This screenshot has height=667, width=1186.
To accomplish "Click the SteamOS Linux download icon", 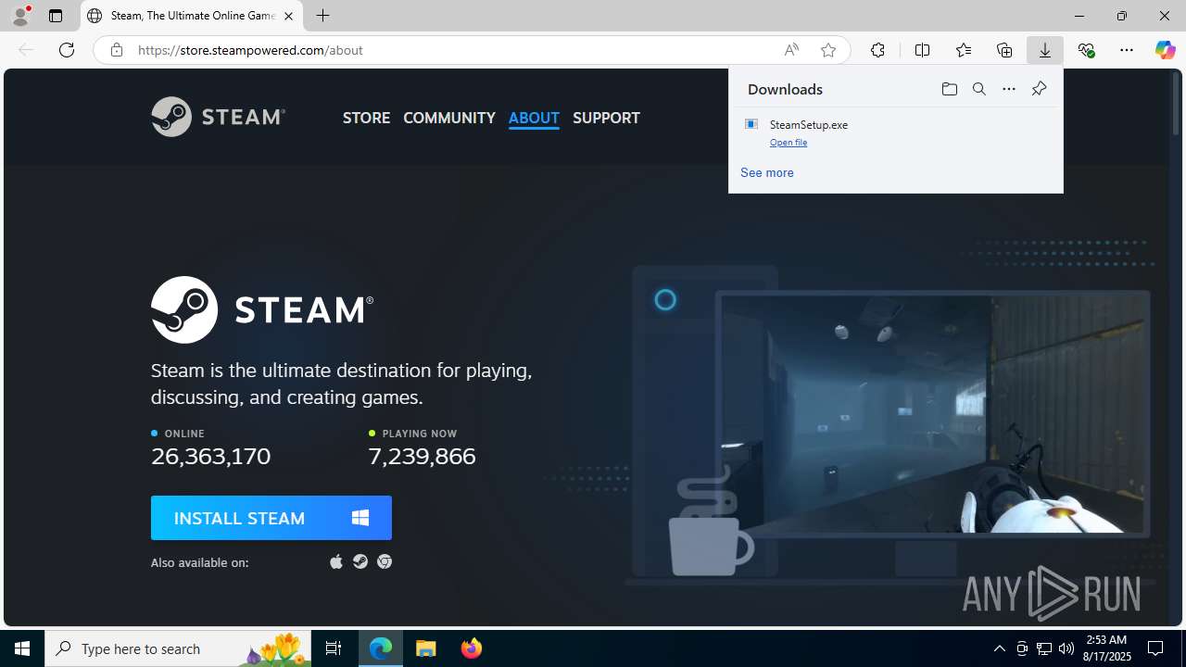I will 360,561.
